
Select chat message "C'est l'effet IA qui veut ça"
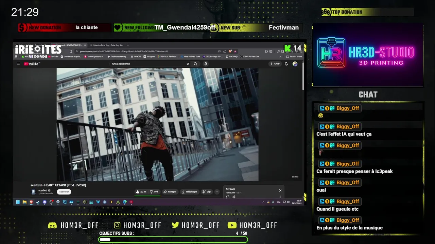click(344, 134)
